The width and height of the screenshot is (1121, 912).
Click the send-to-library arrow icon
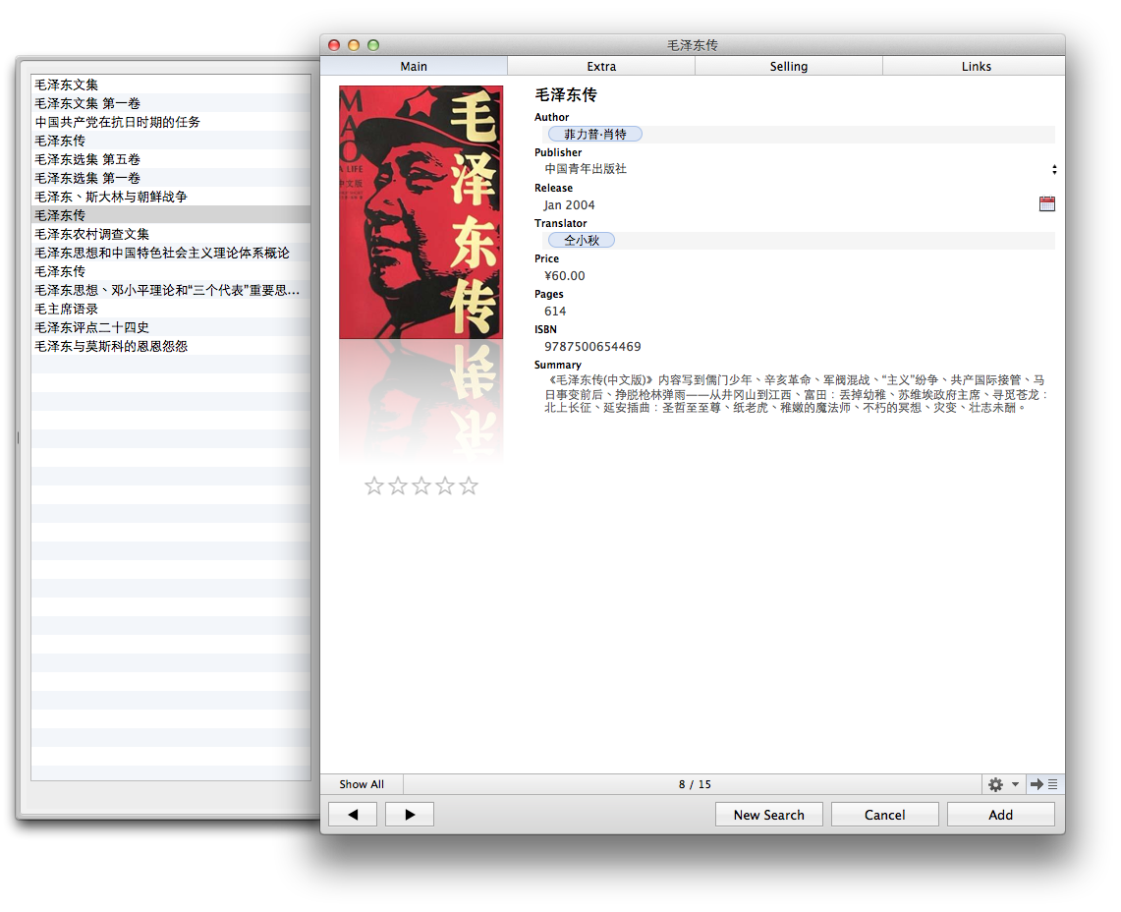click(1037, 784)
